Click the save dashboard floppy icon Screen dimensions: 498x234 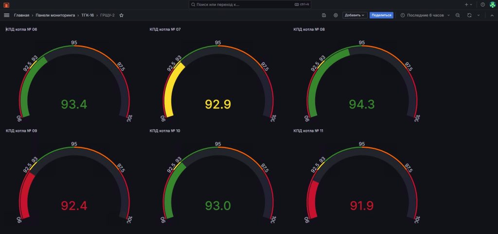tap(324, 15)
